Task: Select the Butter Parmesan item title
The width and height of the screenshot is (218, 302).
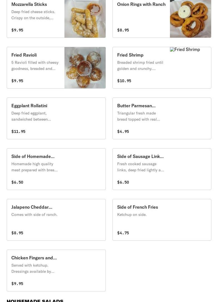Action: 136,106
